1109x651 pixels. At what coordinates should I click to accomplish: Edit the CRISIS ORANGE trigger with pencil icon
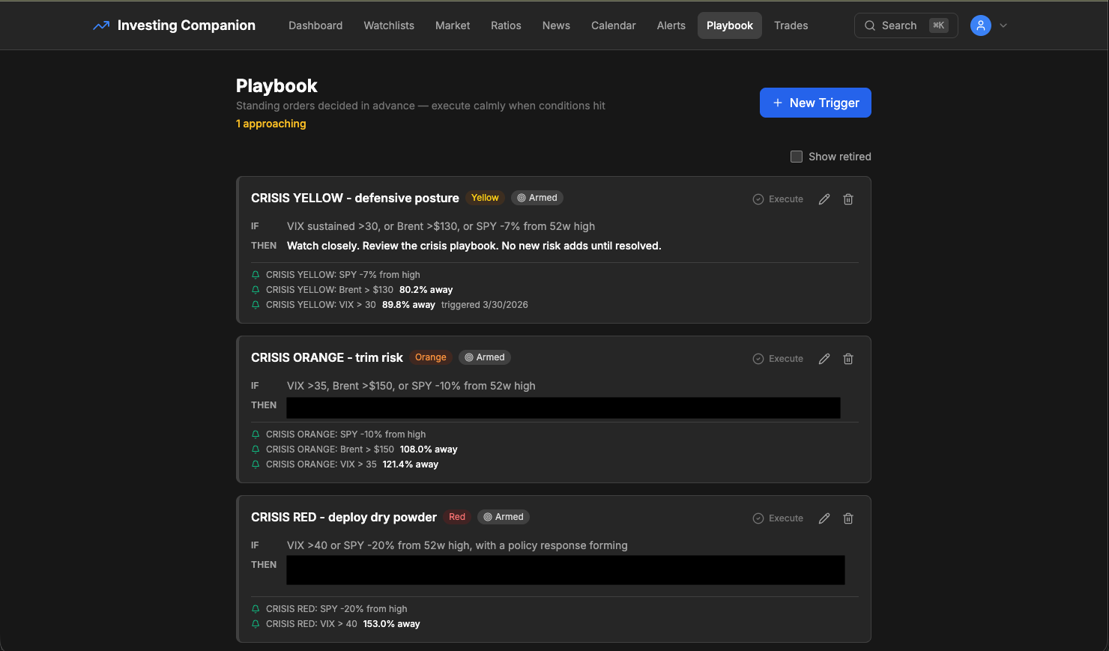824,359
